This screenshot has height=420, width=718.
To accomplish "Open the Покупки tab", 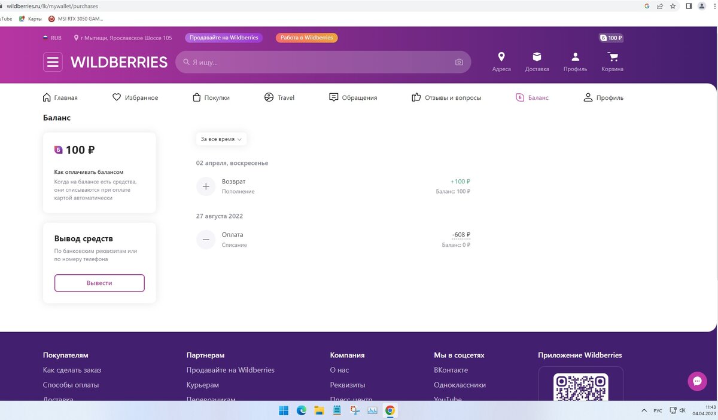I will click(211, 97).
